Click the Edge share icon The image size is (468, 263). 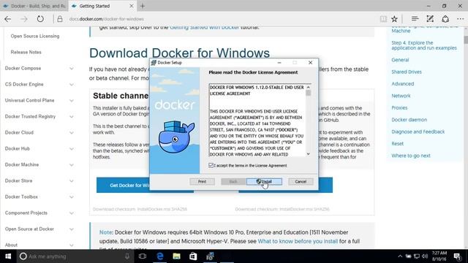coord(445,19)
